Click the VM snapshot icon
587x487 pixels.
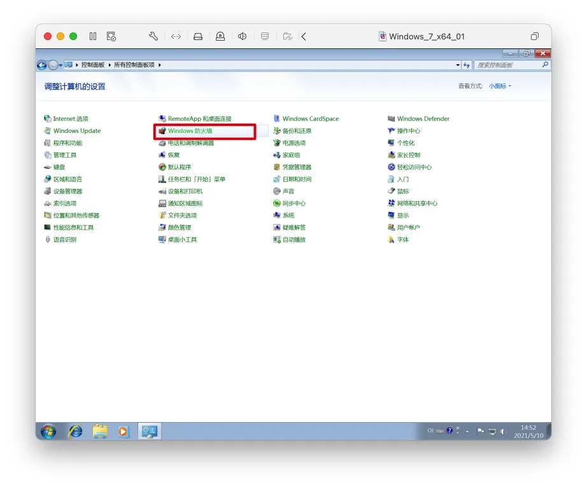[111, 36]
